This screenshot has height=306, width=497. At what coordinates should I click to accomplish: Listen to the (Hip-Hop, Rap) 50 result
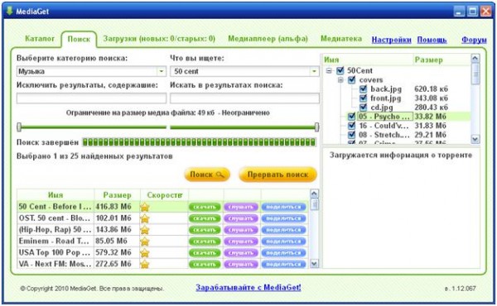241,230
